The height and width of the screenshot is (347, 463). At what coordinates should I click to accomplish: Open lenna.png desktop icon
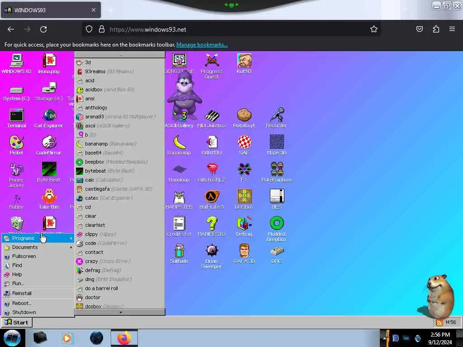point(49,63)
